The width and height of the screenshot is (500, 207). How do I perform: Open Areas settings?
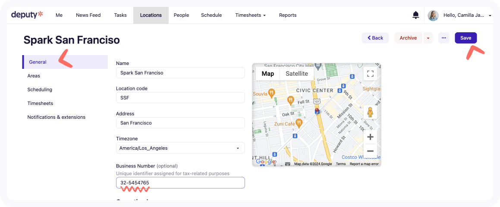pyautogui.click(x=34, y=76)
